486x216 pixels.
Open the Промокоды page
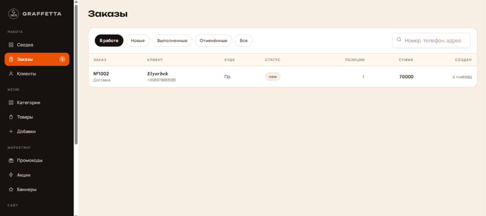[37, 160]
